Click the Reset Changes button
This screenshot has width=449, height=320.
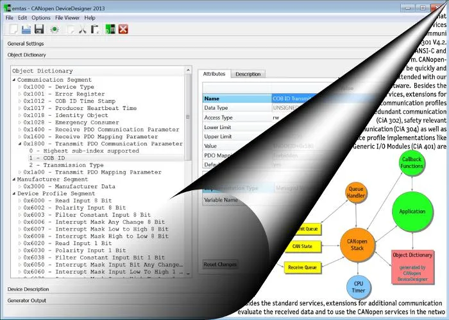220,264
